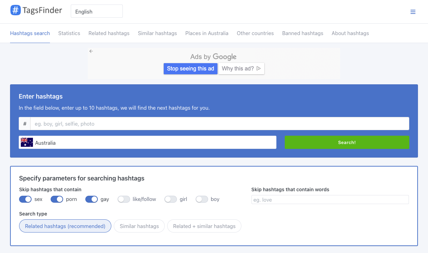Disable the sex filter toggle
The width and height of the screenshot is (428, 253).
point(25,199)
